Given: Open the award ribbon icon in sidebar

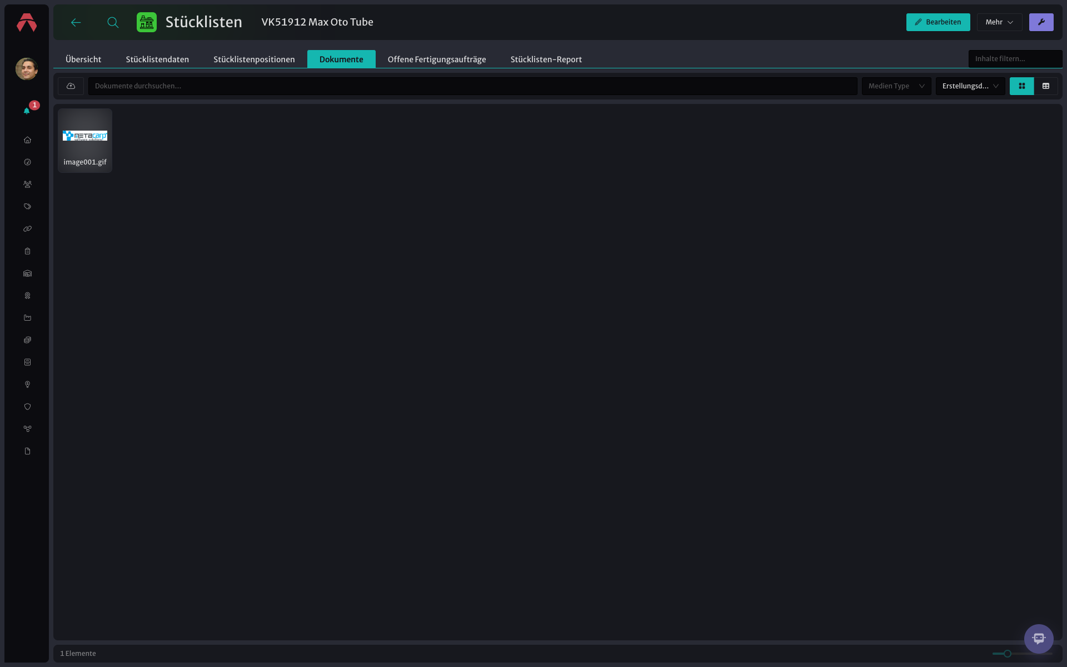Looking at the screenshot, I should 27,296.
